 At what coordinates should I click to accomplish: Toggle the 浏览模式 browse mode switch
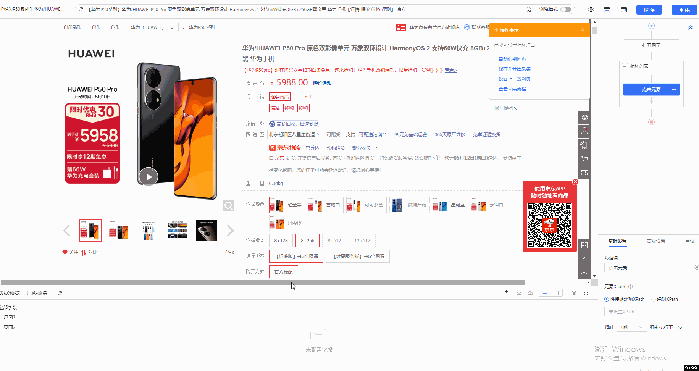(566, 10)
